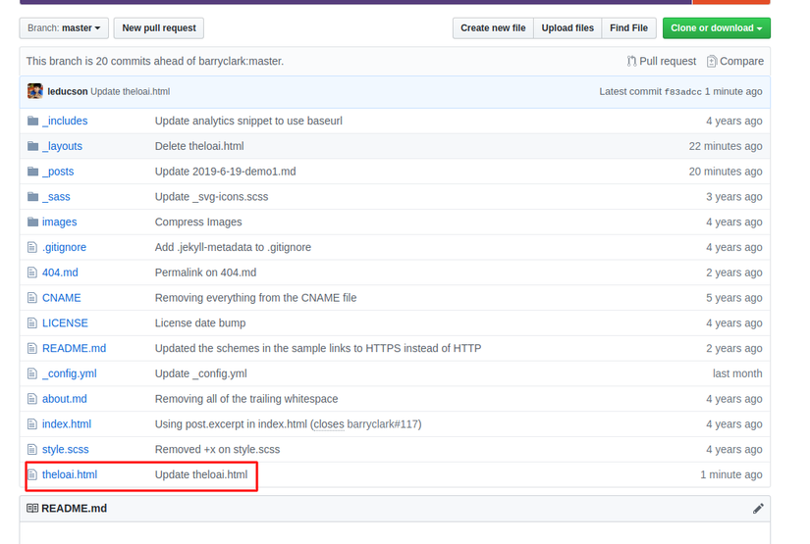Open the Branch master dropdown
This screenshot has height=544, width=810.
[x=64, y=27]
